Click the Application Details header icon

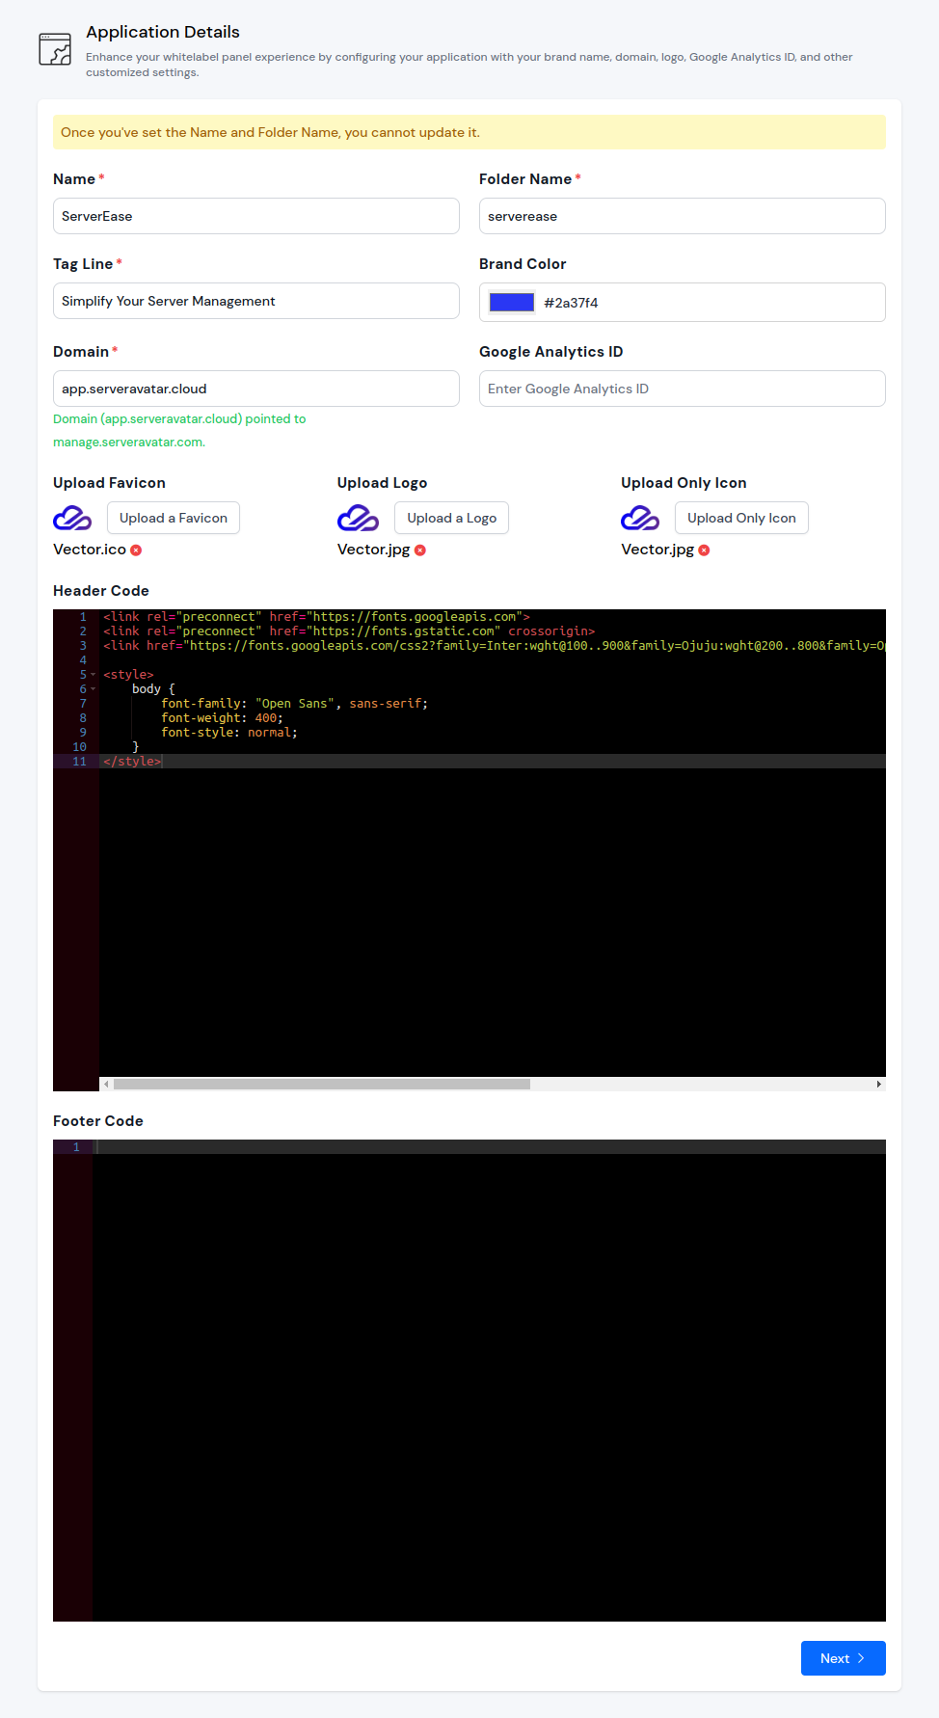55,49
